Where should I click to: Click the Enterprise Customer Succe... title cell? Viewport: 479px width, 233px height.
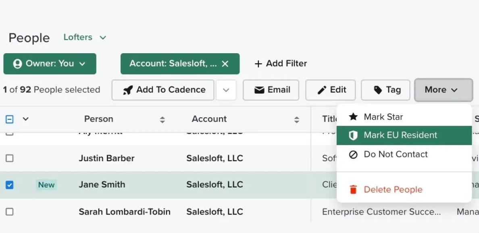381,212
